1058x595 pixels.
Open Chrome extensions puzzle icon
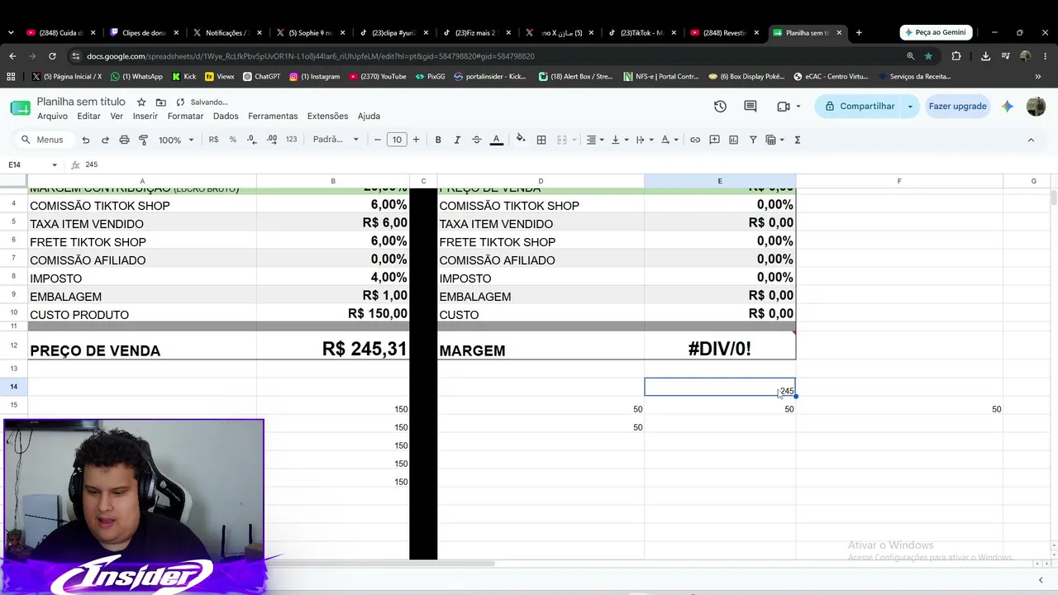coord(956,56)
